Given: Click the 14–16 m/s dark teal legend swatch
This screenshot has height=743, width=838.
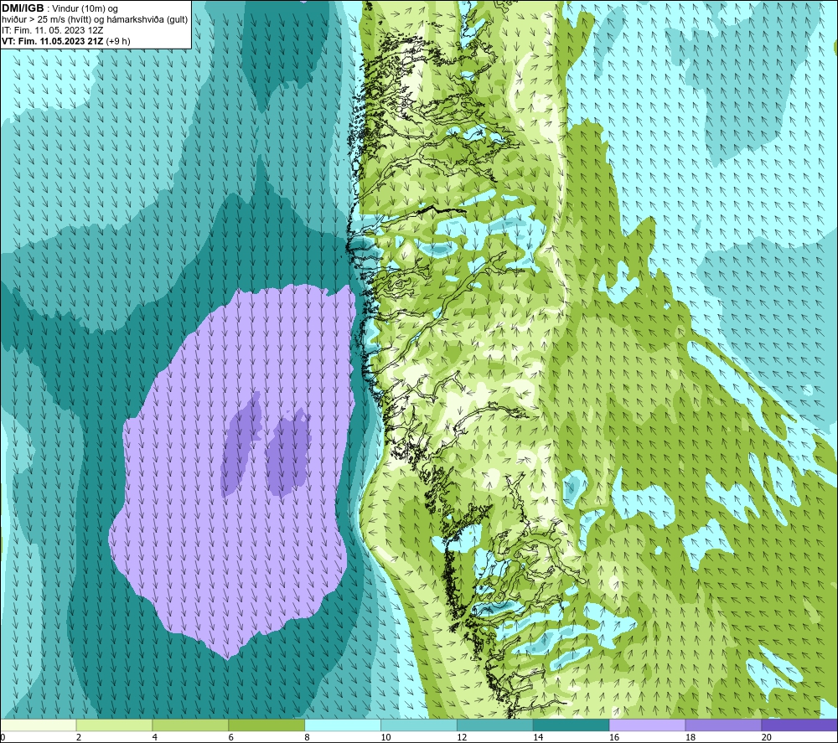Looking at the screenshot, I should [572, 725].
